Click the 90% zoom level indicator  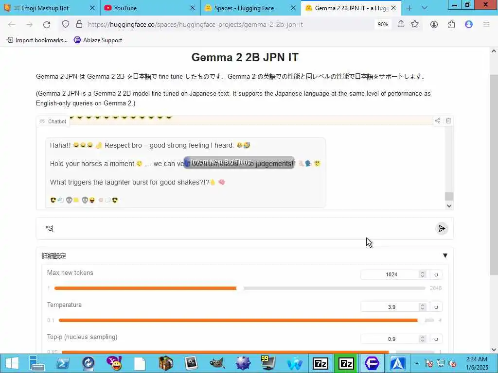pos(383,24)
